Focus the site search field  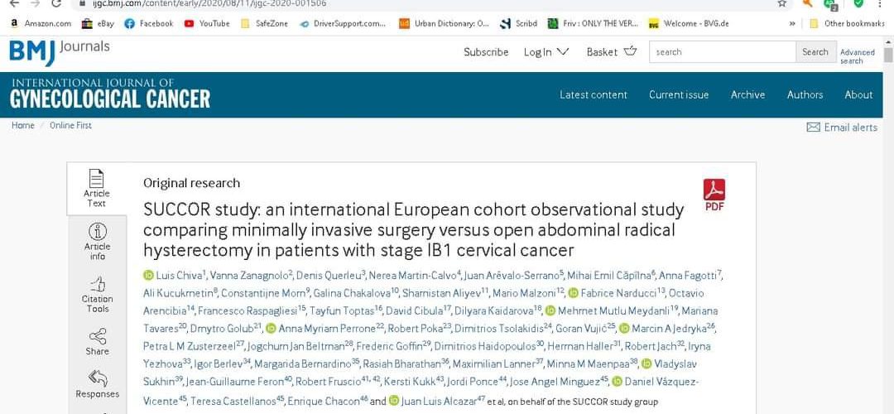722,51
